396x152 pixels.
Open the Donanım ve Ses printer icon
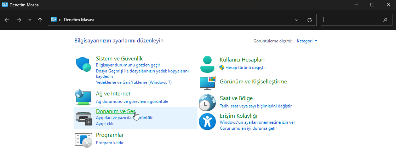coord(84,118)
